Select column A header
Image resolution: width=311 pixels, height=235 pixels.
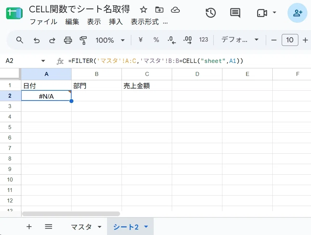(46, 74)
